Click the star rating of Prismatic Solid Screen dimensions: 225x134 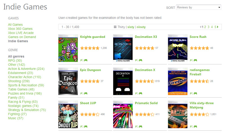145,115
